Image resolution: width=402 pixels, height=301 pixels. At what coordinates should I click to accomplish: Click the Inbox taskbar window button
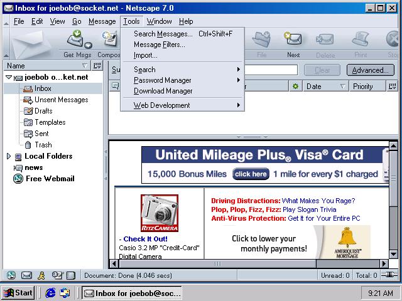tap(132, 293)
